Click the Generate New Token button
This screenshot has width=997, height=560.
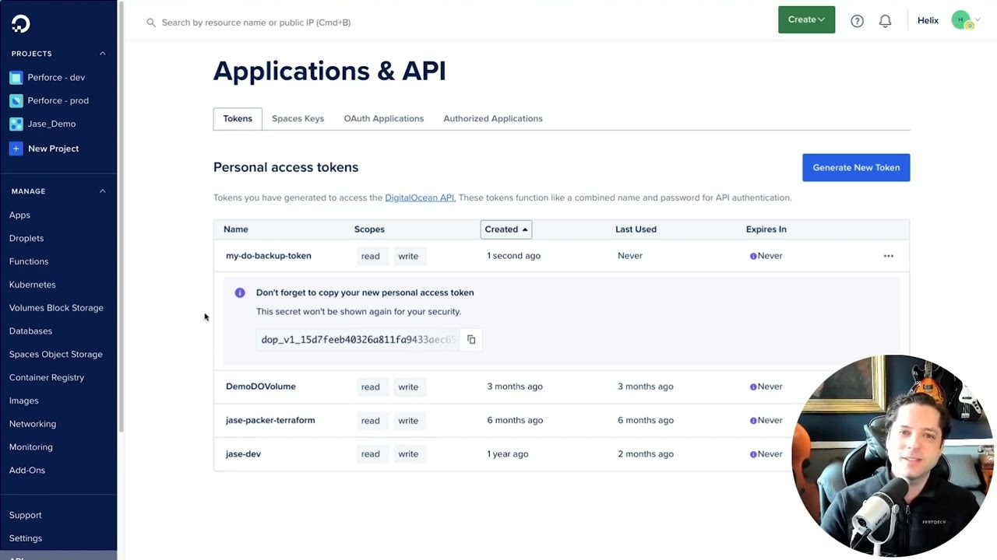tap(856, 167)
